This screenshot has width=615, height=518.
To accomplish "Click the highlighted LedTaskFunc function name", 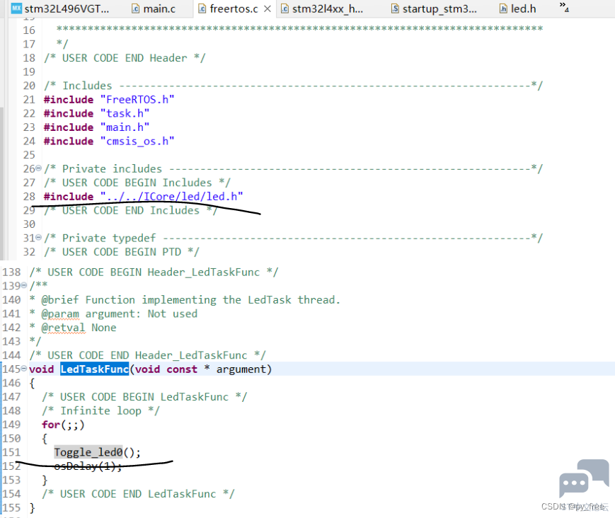I will click(94, 369).
